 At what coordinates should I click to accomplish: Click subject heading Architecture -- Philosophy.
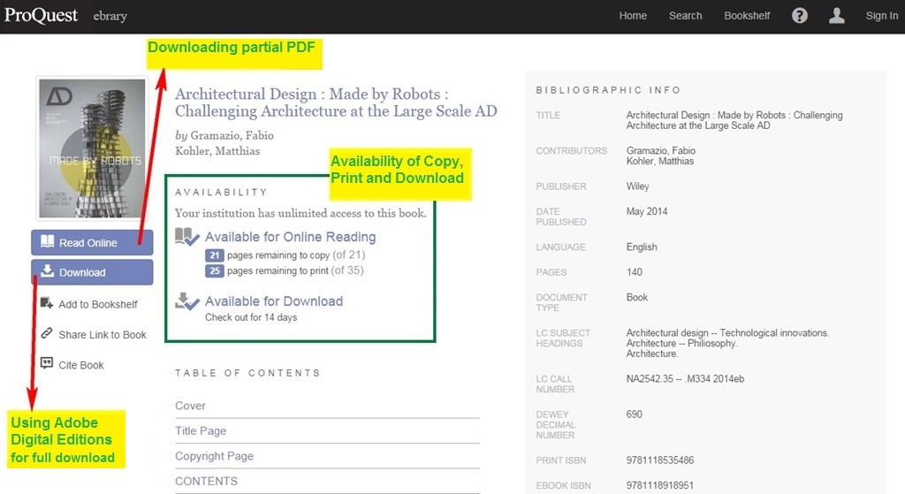pyautogui.click(x=681, y=343)
